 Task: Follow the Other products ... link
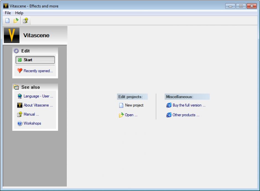coord(186,115)
